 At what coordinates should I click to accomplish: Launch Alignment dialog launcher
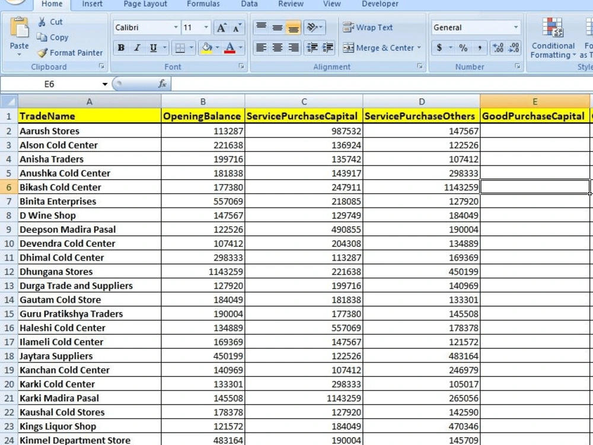(419, 66)
